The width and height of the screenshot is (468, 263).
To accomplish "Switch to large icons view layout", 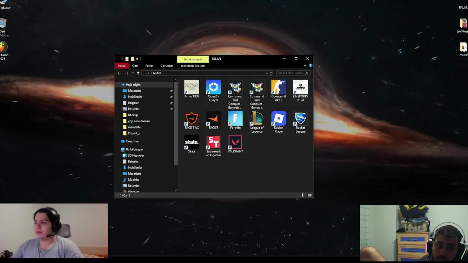I will pyautogui.click(x=310, y=195).
